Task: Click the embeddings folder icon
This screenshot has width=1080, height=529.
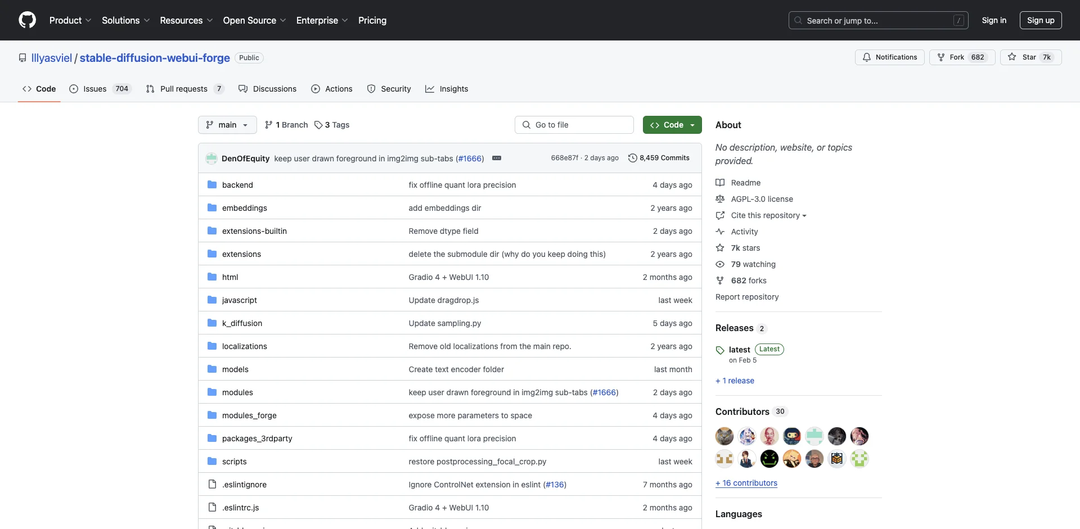Action: (212, 207)
